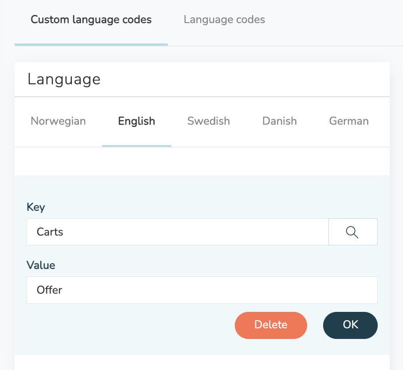The image size is (403, 370).
Task: Choose the Danish language tab
Action: (x=279, y=121)
